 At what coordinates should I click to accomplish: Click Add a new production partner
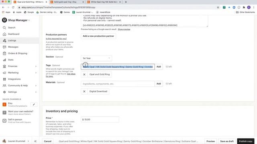(98, 36)
